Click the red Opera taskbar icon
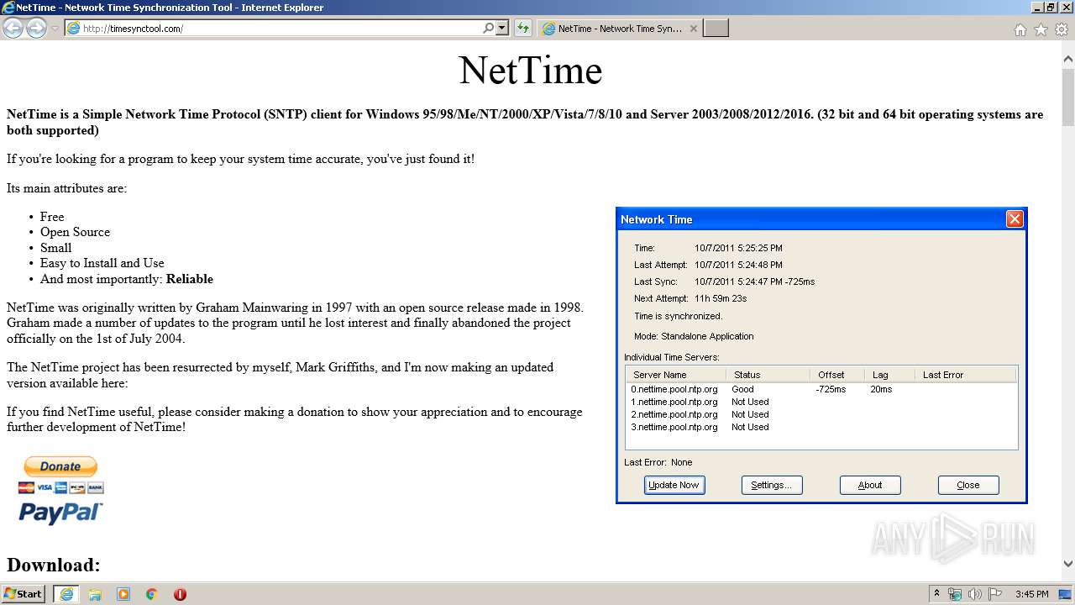 (x=180, y=594)
